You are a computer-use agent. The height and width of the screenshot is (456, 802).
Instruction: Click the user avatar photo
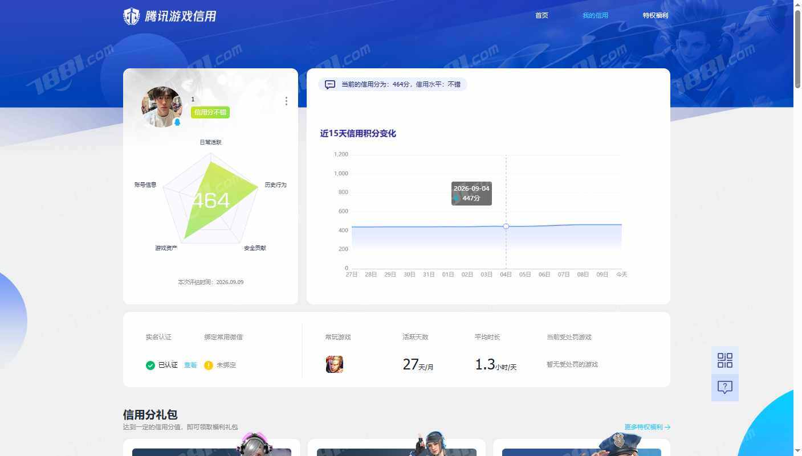pyautogui.click(x=162, y=106)
